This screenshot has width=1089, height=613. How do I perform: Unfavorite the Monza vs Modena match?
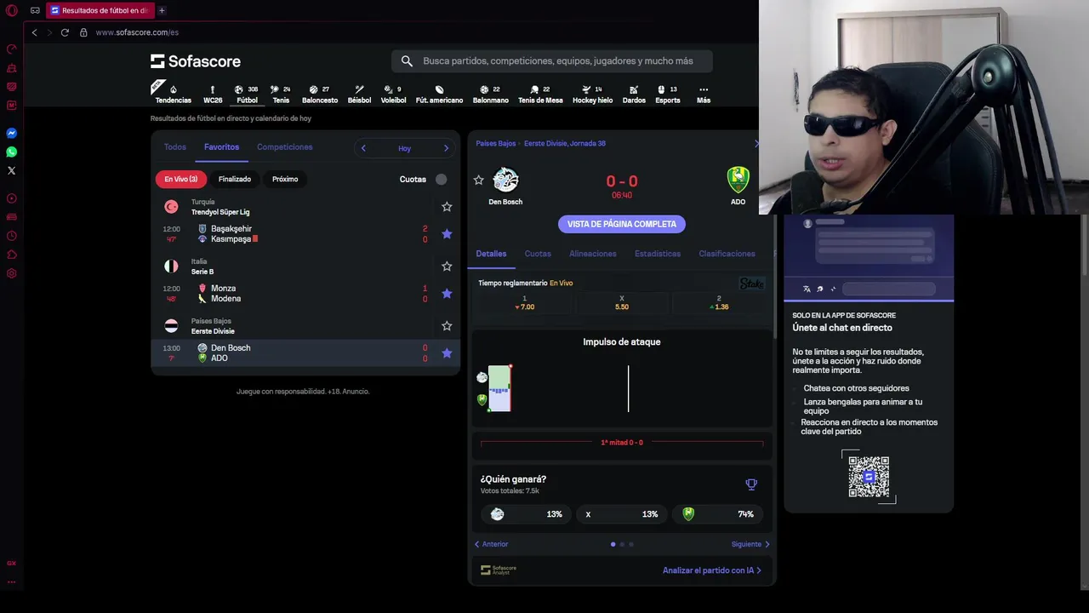point(447,294)
